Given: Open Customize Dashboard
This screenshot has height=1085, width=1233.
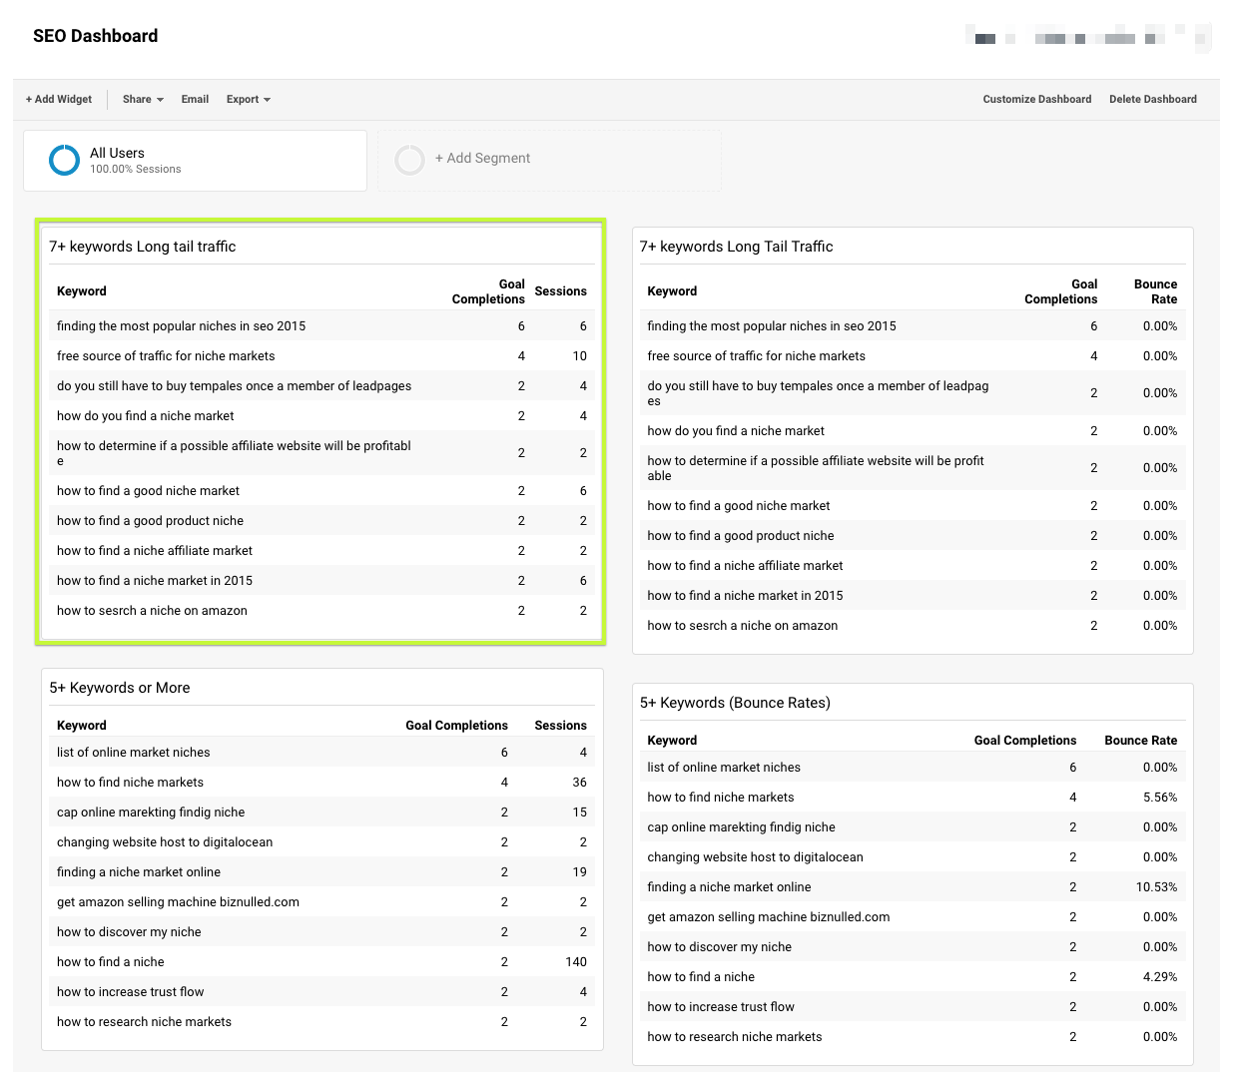Looking at the screenshot, I should coord(1037,99).
